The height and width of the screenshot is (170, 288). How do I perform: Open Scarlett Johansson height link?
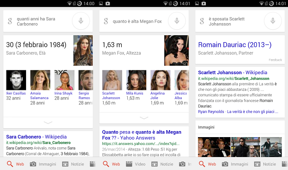(x=111, y=95)
